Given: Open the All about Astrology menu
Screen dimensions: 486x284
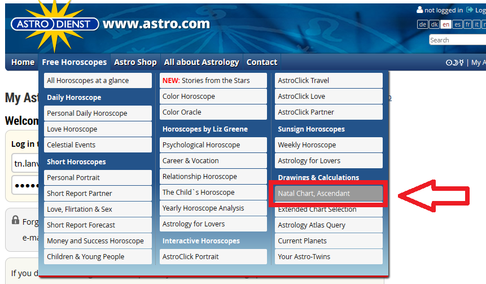Looking at the screenshot, I should 202,62.
